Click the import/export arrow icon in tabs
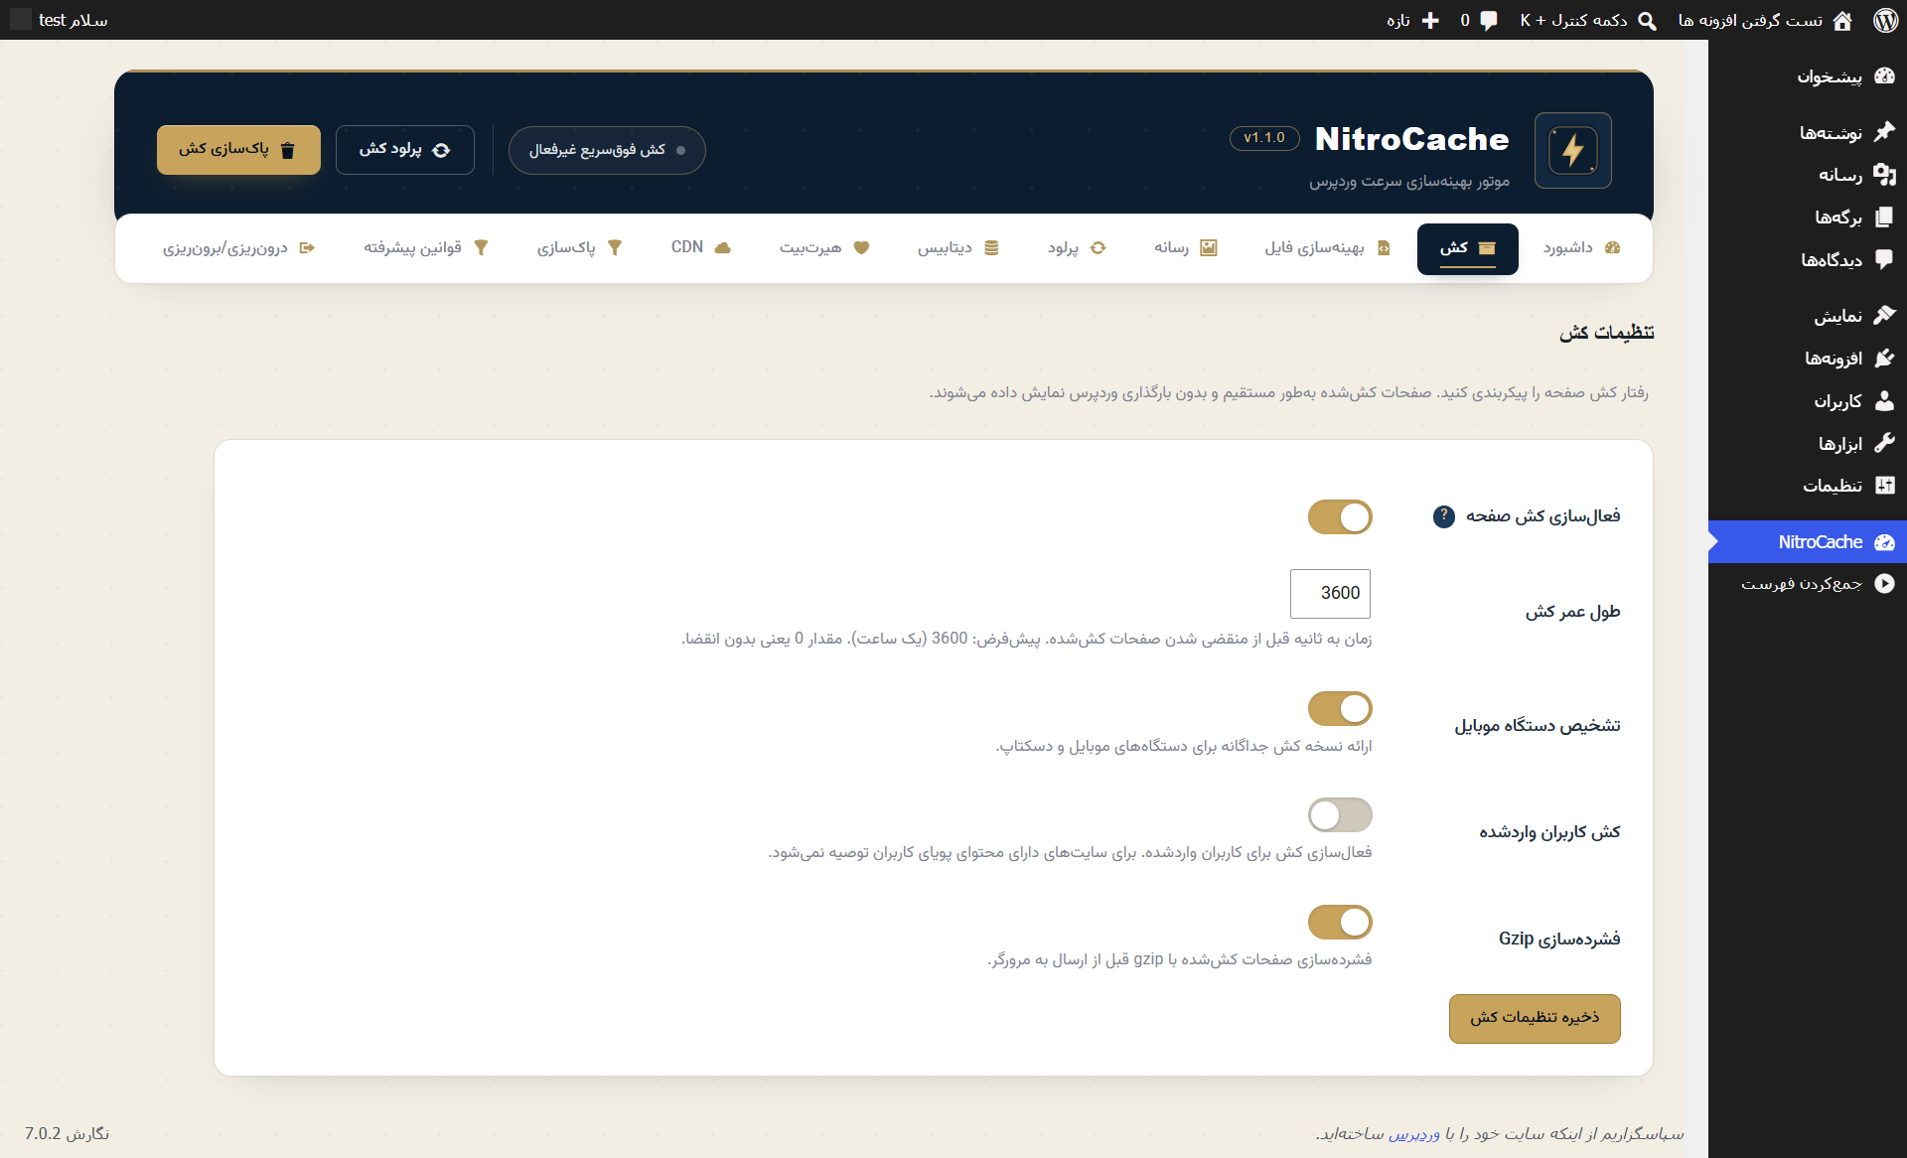This screenshot has width=1907, height=1158. click(x=307, y=247)
